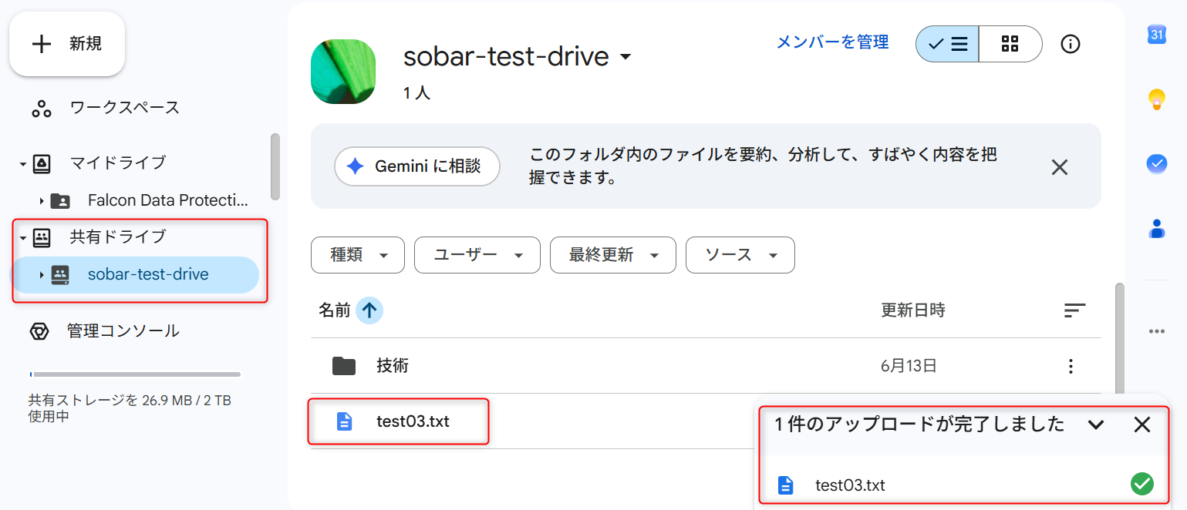This screenshot has width=1187, height=510.
Task: Open the 最終更新 filter dropdown
Action: point(613,255)
